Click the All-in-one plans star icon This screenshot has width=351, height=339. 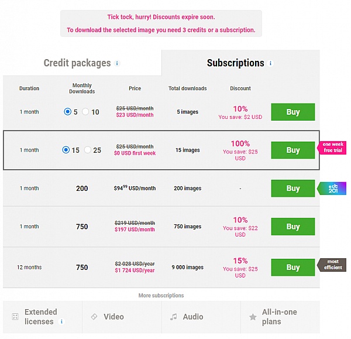tap(253, 317)
